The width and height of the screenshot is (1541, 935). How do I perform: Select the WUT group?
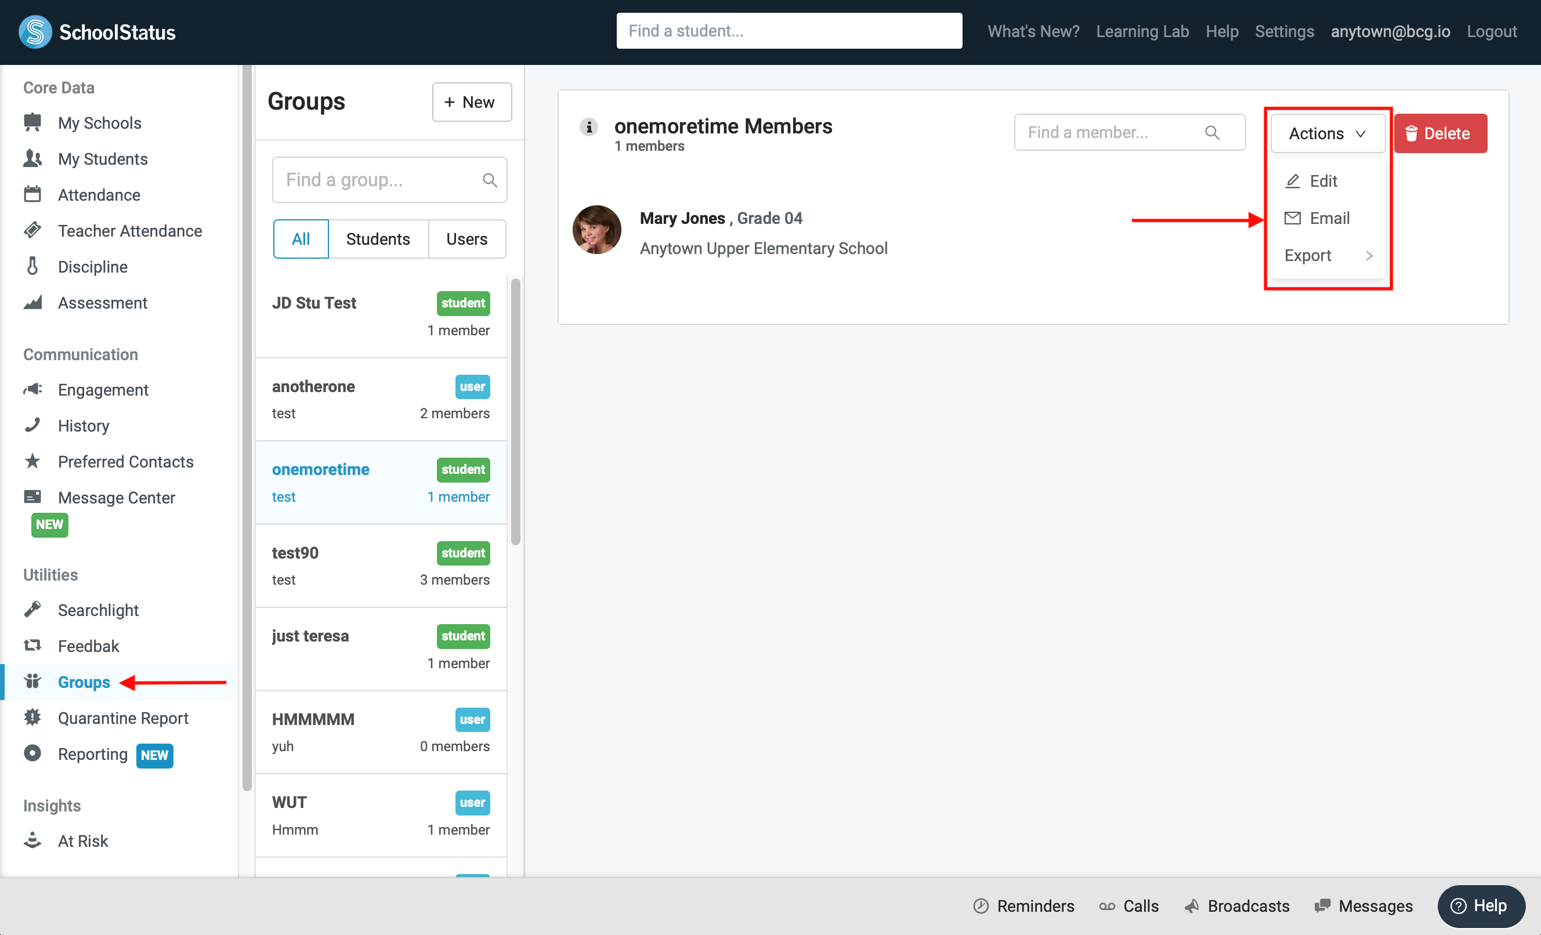[381, 816]
